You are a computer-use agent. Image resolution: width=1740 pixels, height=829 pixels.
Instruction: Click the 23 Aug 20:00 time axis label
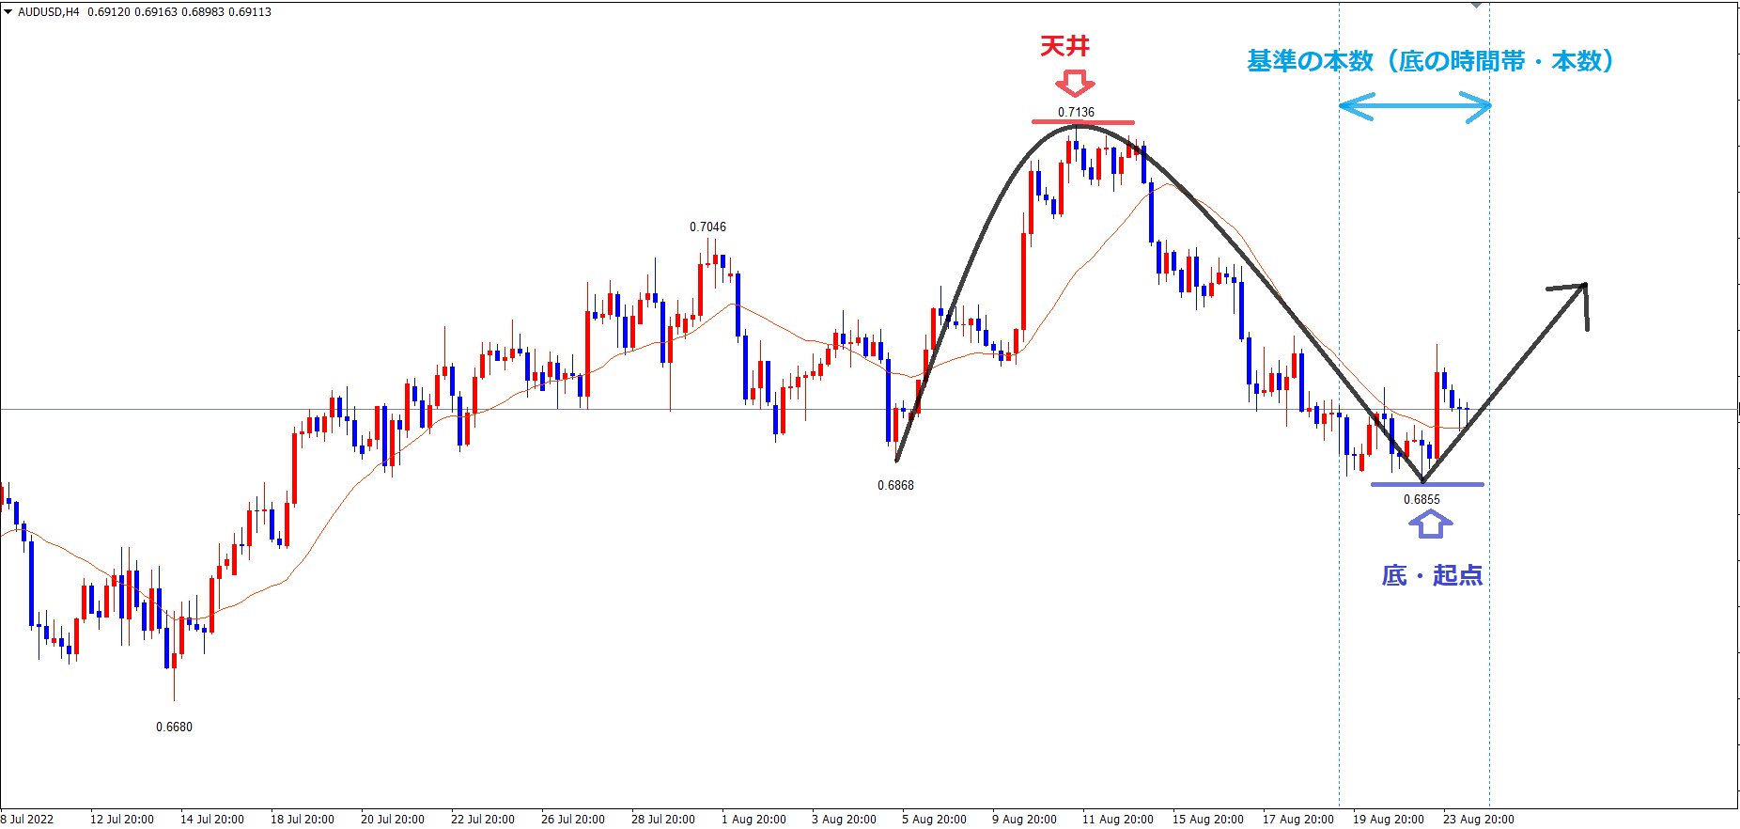pyautogui.click(x=1478, y=819)
